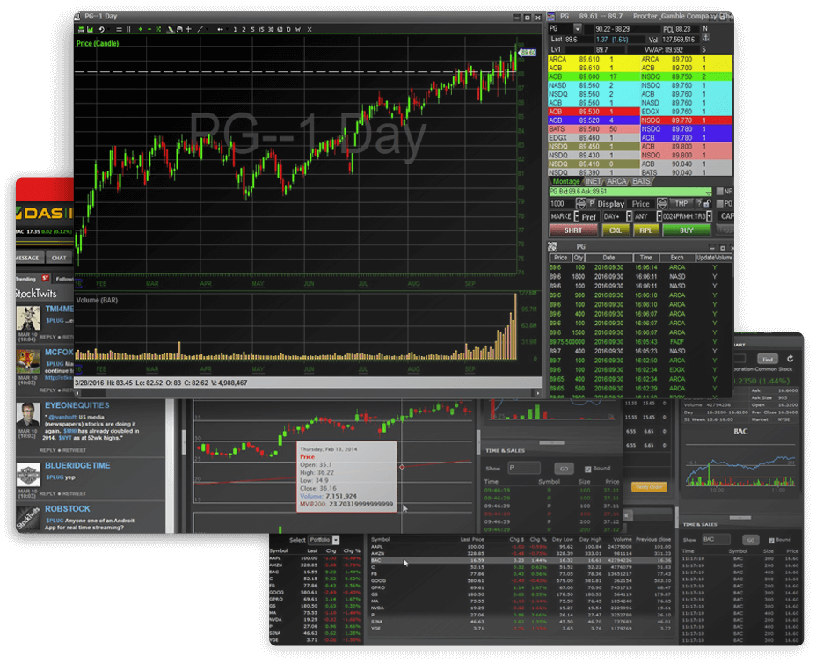Switch to the INET tab in the montage

click(592, 181)
